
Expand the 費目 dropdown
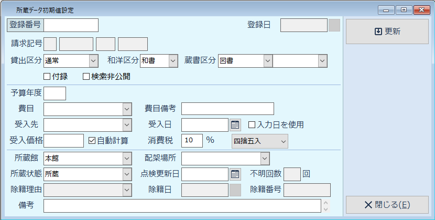[x=127, y=109]
